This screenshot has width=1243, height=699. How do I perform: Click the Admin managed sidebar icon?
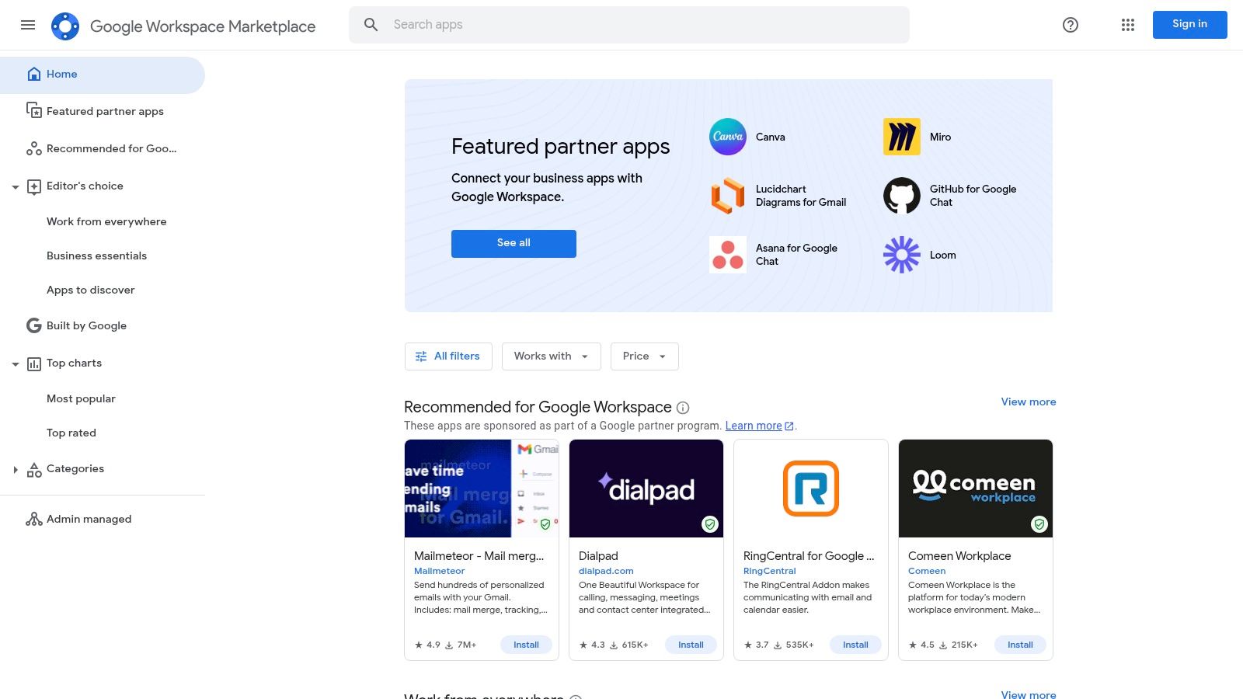point(34,519)
